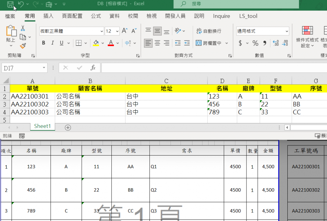Select column C header
Image resolution: width=327 pixels, height=221 pixels.
click(x=166, y=81)
